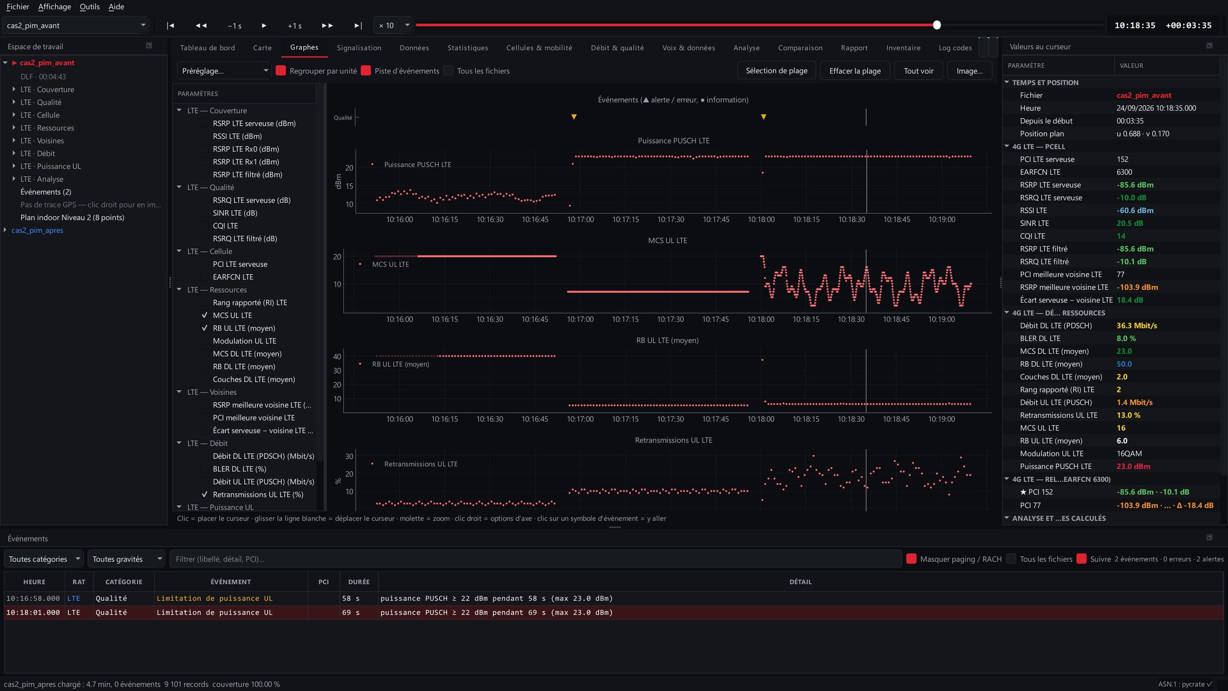Enable Tous les fichiers in events panel
Image resolution: width=1228 pixels, height=691 pixels.
1011,559
